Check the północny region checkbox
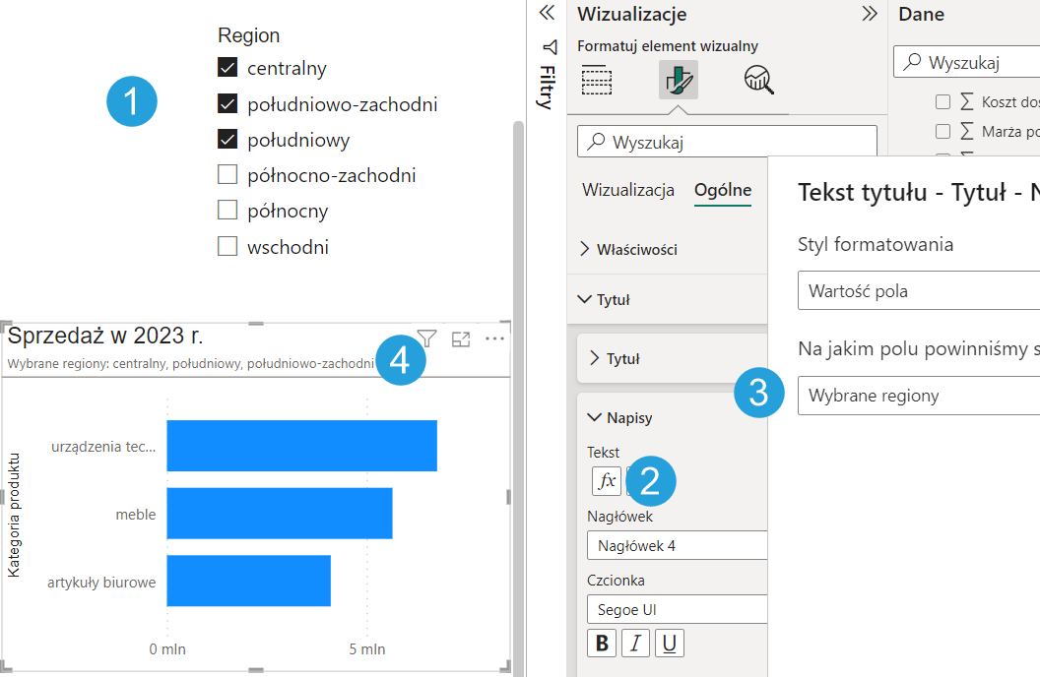Image resolution: width=1040 pixels, height=677 pixels. pyautogui.click(x=227, y=211)
